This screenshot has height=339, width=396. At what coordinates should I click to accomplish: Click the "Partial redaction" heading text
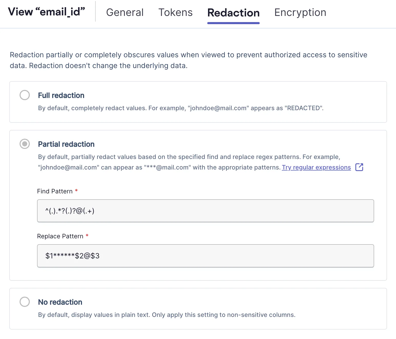66,144
